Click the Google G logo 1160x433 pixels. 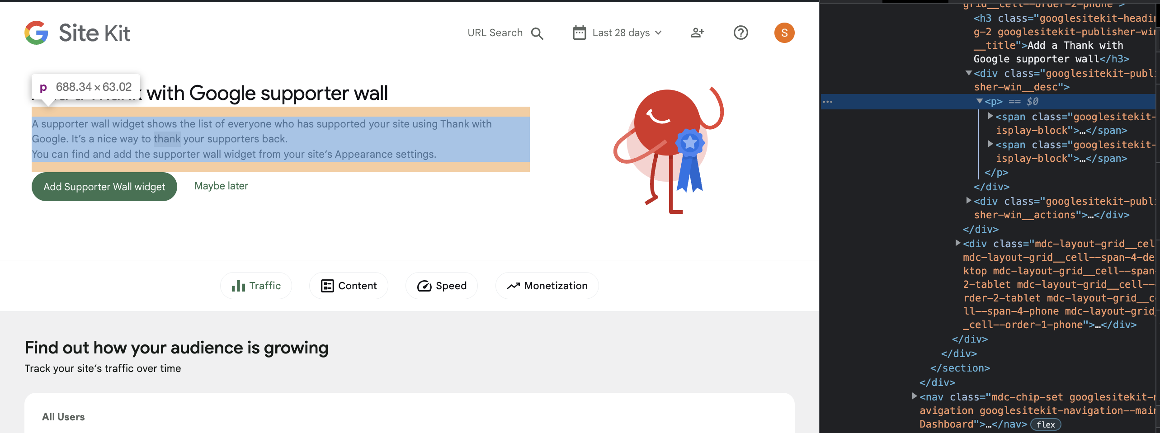tap(36, 33)
